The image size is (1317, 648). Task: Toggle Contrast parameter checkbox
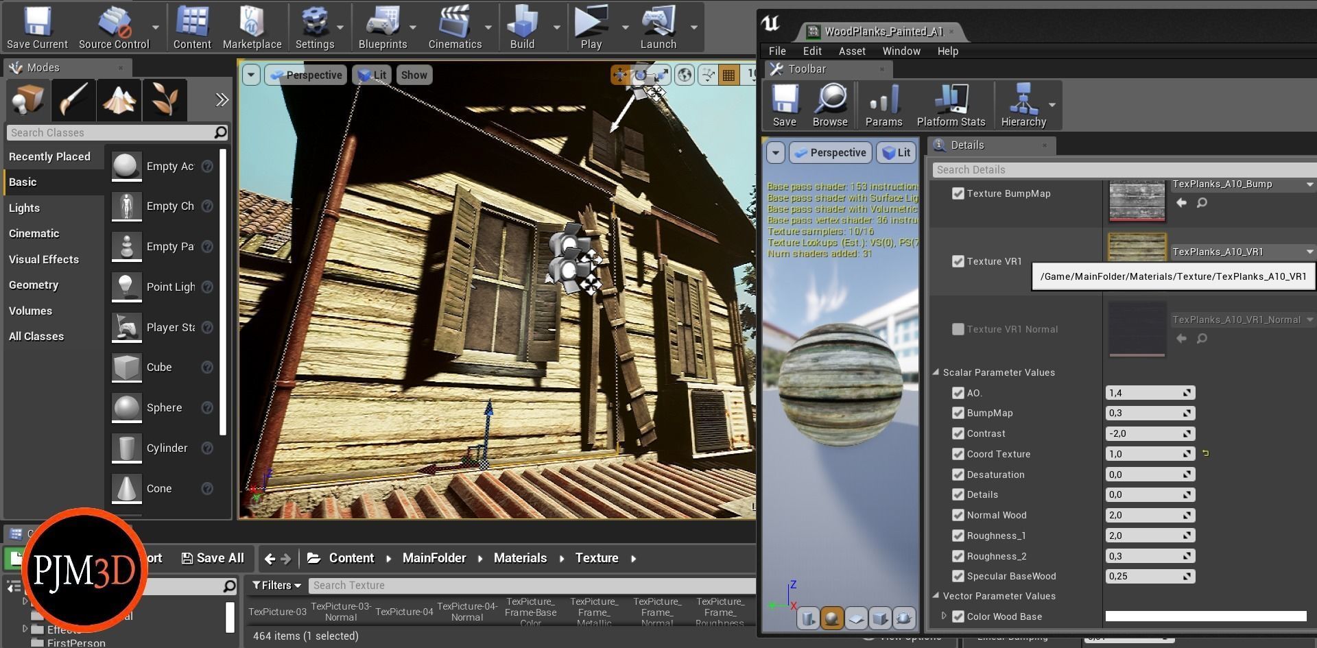point(958,433)
